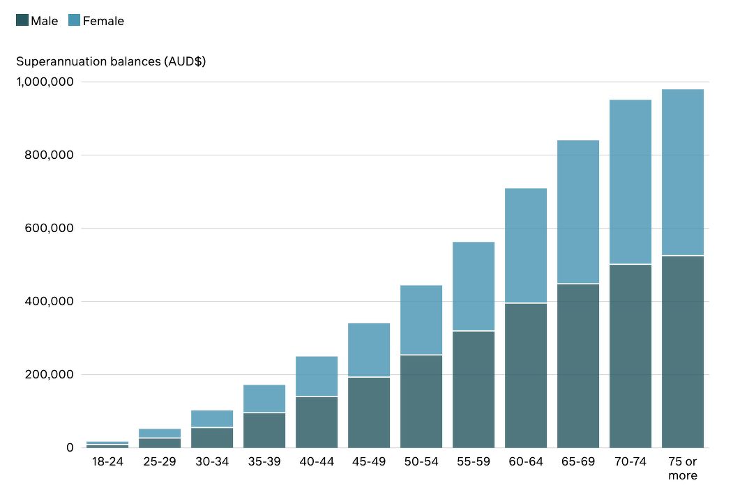Click the 45-49 age group label
Screen dimensions: 733x492
click(370, 461)
